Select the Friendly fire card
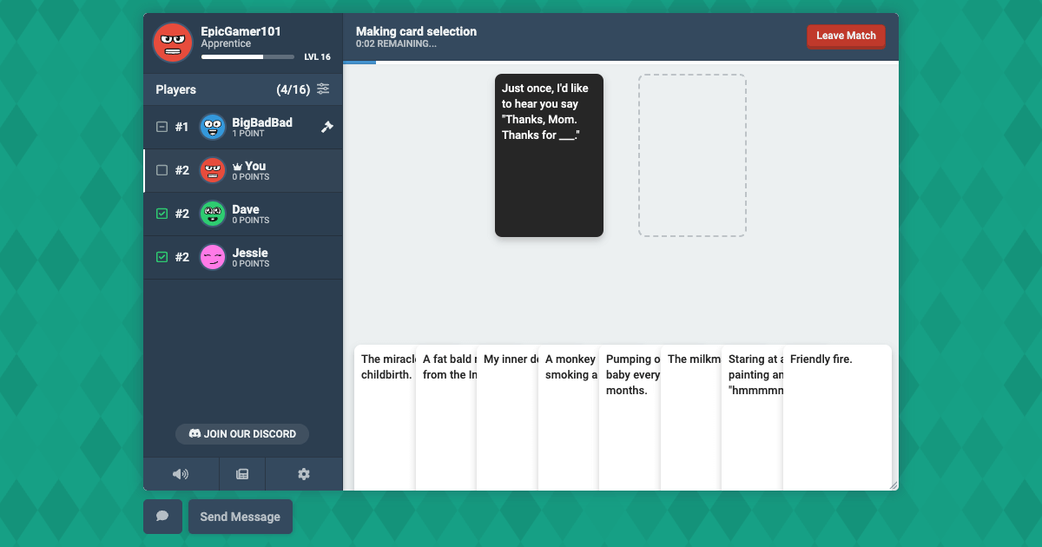 pyautogui.click(x=836, y=417)
